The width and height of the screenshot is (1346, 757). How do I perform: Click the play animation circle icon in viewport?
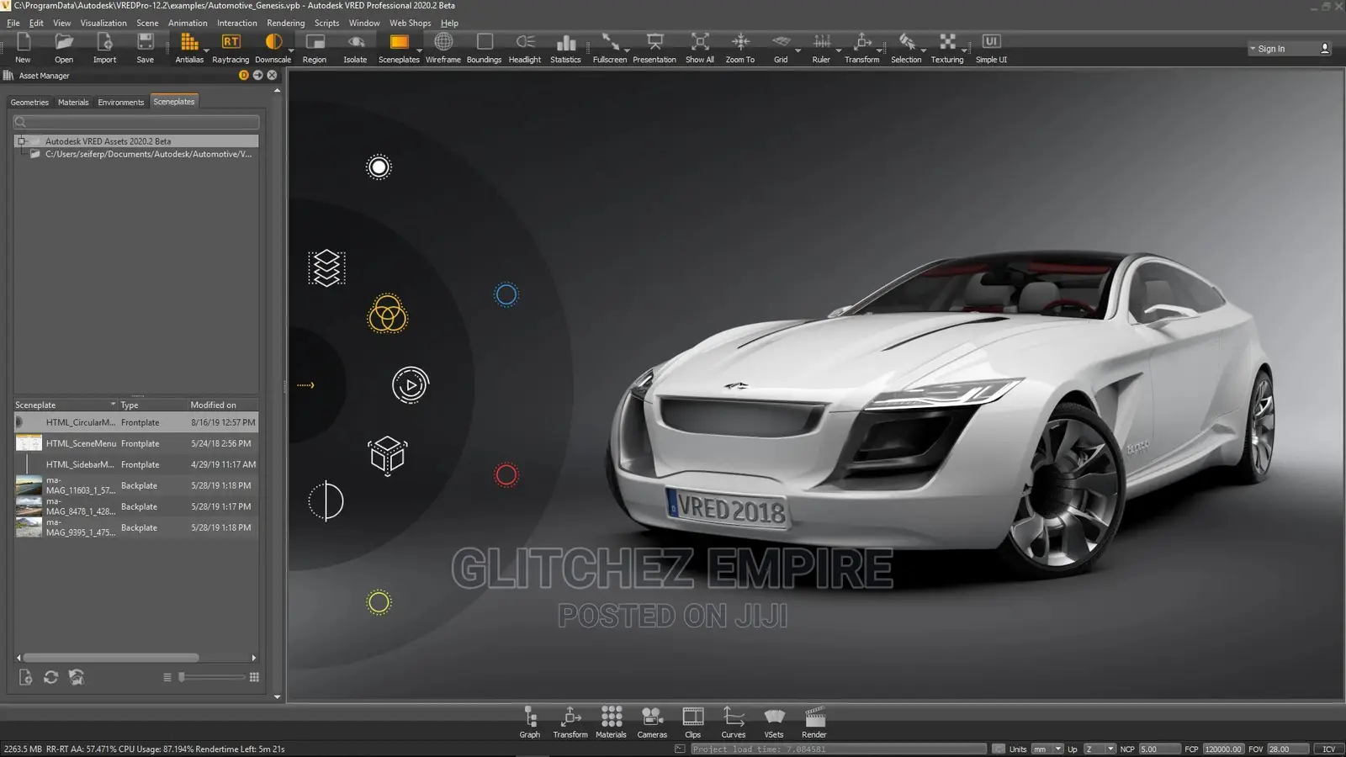pyautogui.click(x=411, y=385)
